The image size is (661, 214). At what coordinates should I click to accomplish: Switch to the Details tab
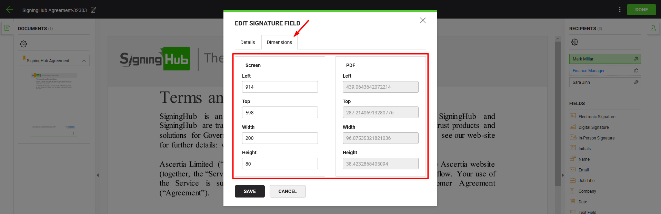point(248,42)
